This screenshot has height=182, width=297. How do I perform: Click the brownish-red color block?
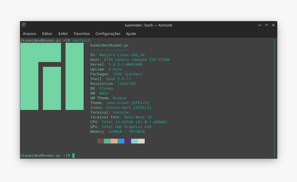(100, 141)
